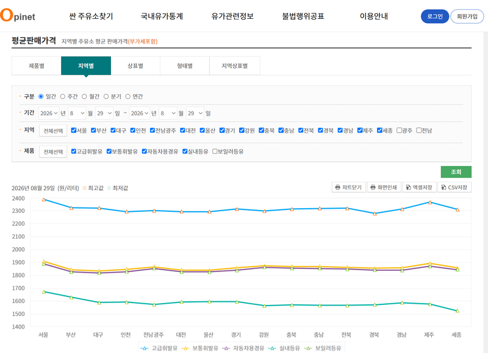Uncheck the 강원 region checkbox

(x=242, y=130)
